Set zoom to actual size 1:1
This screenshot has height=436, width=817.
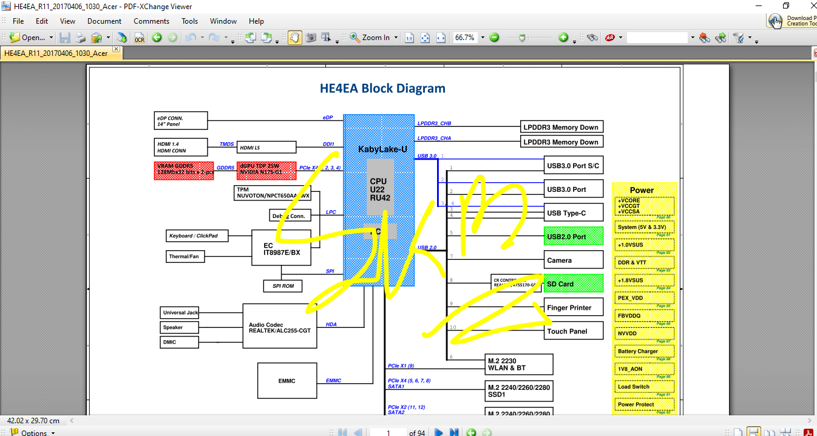point(410,38)
